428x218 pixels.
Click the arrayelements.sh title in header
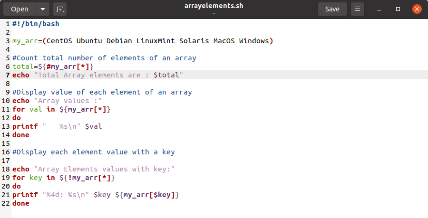214,6
